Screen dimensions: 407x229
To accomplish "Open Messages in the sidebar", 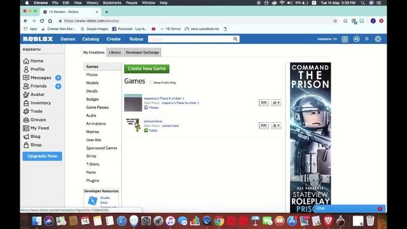I will (x=37, y=78).
